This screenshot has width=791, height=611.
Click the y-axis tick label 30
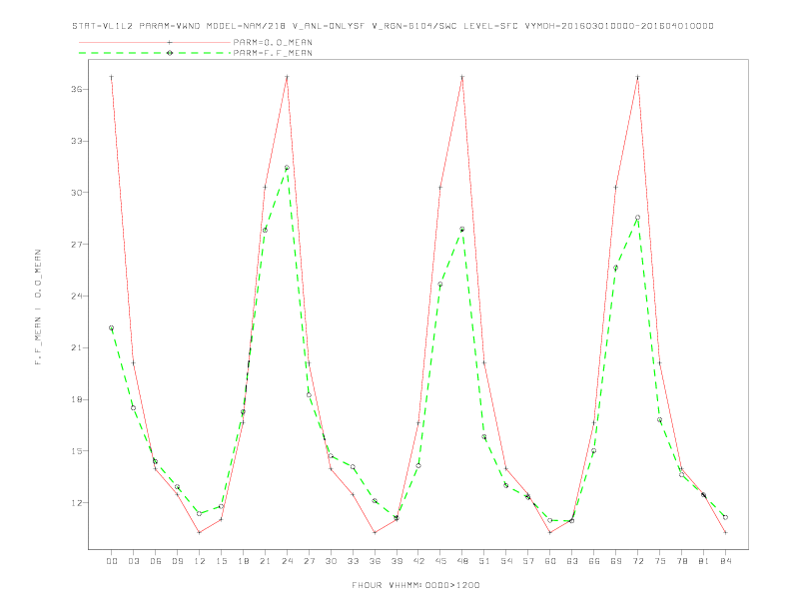[x=77, y=193]
